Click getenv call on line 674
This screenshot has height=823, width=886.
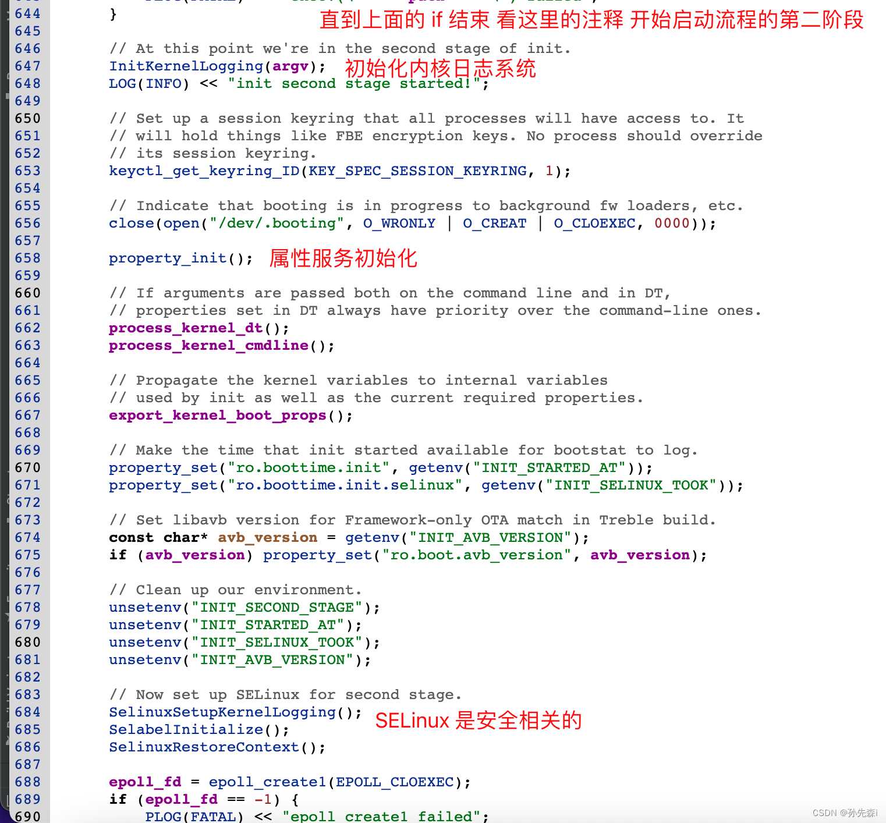pos(372,538)
